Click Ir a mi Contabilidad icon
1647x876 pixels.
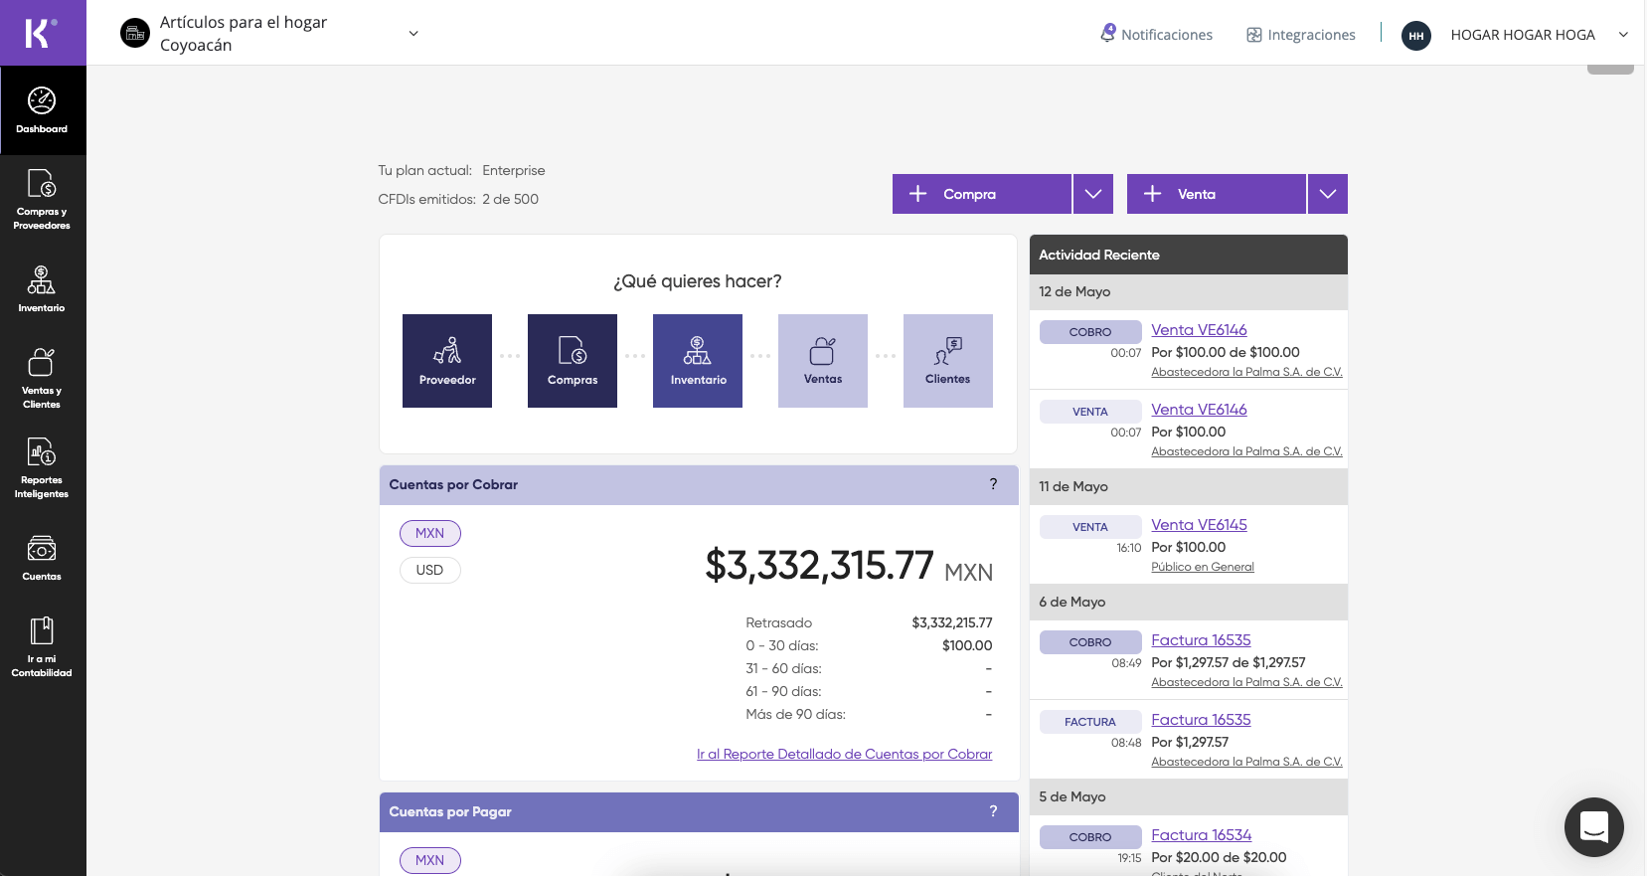(42, 631)
